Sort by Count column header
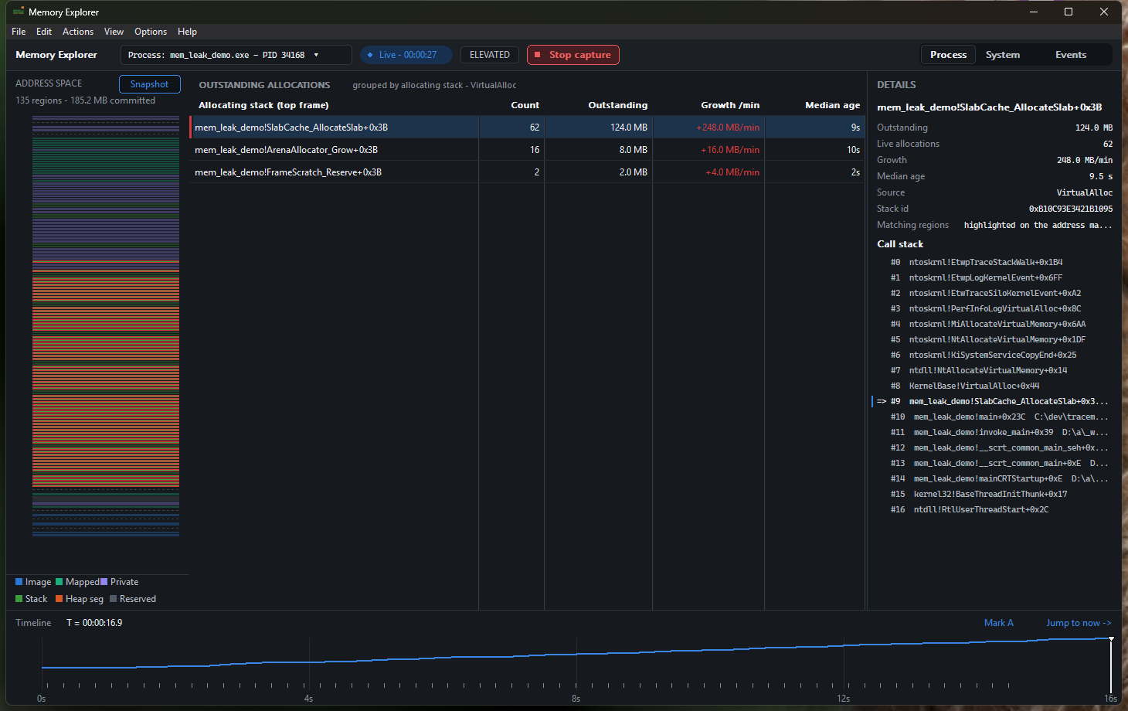 click(525, 105)
